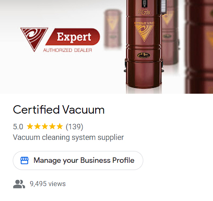213x201 pixels.
Task: Click the yellow Cyclo Vac triangle on canister
Action: (144, 32)
